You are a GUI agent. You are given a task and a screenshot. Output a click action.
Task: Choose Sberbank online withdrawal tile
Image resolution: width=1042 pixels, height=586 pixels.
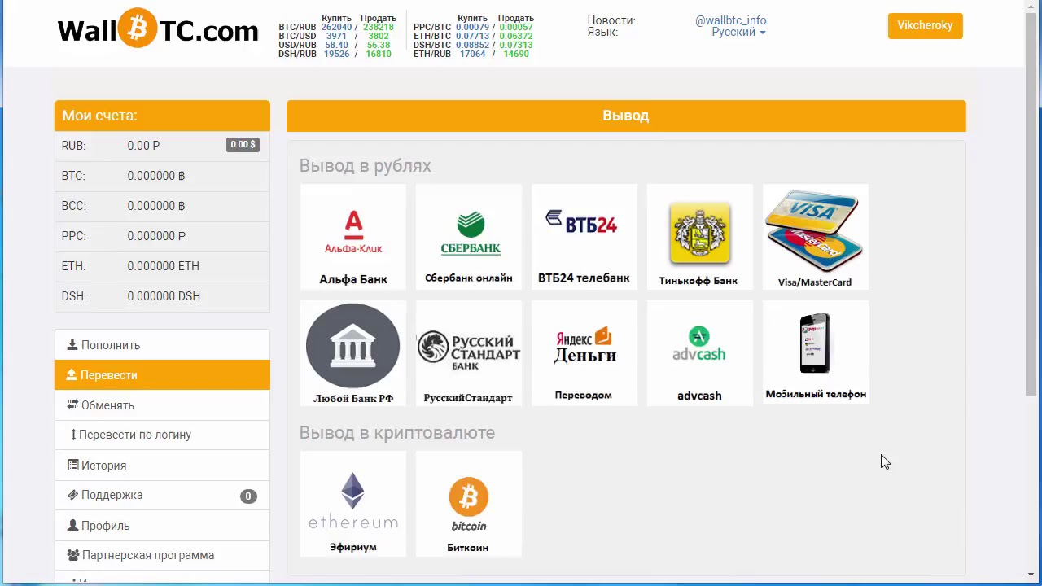pyautogui.click(x=468, y=237)
